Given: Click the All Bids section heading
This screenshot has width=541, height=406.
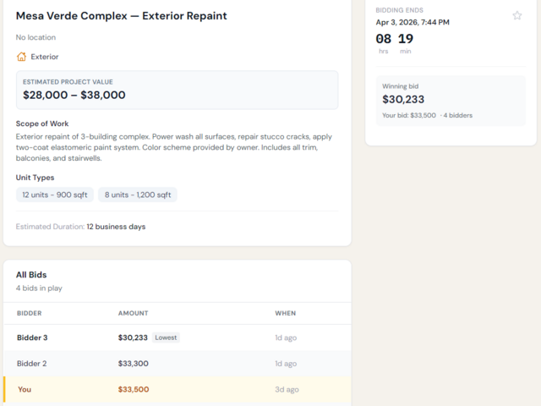Looking at the screenshot, I should pos(31,275).
